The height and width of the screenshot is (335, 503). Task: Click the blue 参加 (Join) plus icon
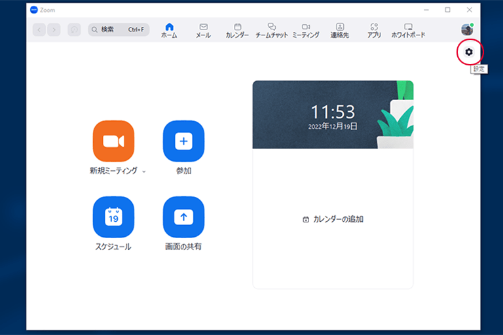point(183,141)
